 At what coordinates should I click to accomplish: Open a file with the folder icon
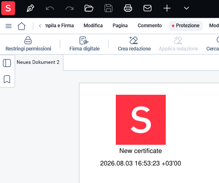point(89,8)
